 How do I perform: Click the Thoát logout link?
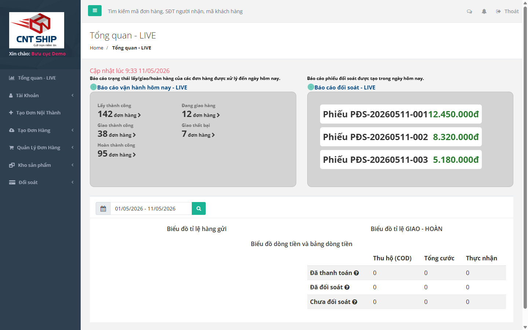pos(507,11)
